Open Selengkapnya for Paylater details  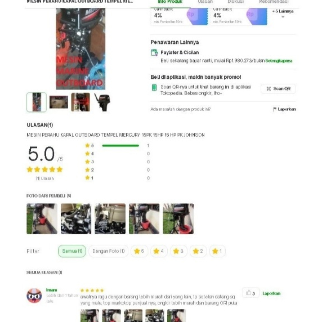pyautogui.click(x=279, y=61)
